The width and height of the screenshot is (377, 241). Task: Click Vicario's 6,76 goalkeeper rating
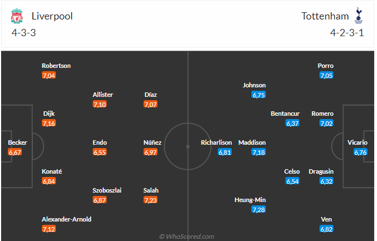pyautogui.click(x=360, y=152)
